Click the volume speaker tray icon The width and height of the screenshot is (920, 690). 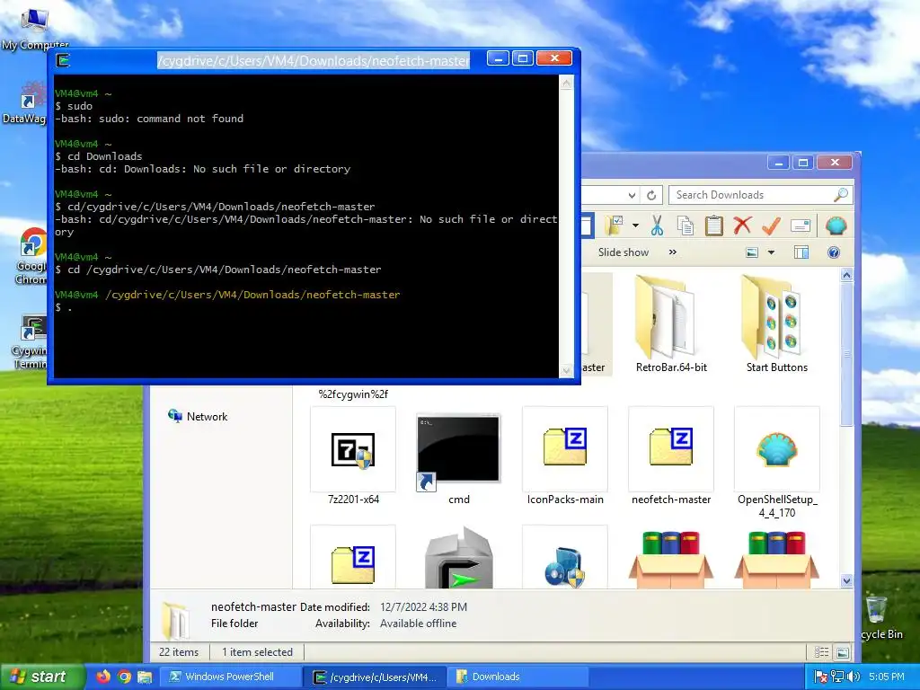854,677
